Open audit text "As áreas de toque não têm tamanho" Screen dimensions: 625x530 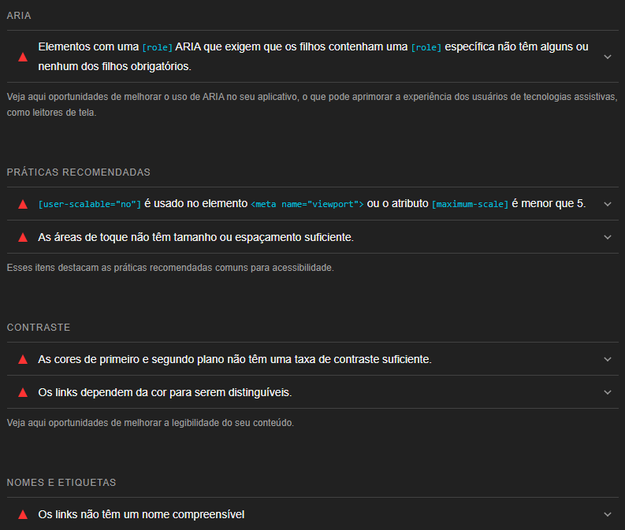[195, 237]
